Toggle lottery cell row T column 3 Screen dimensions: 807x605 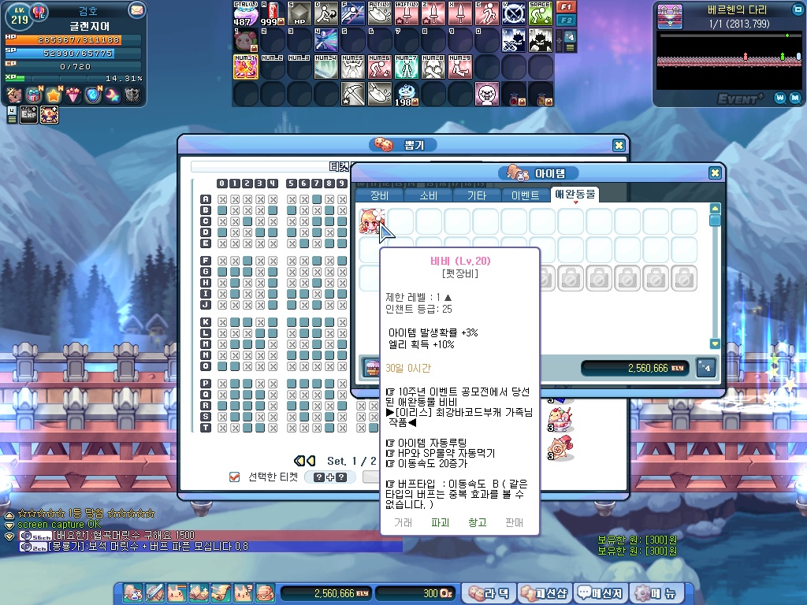(260, 428)
